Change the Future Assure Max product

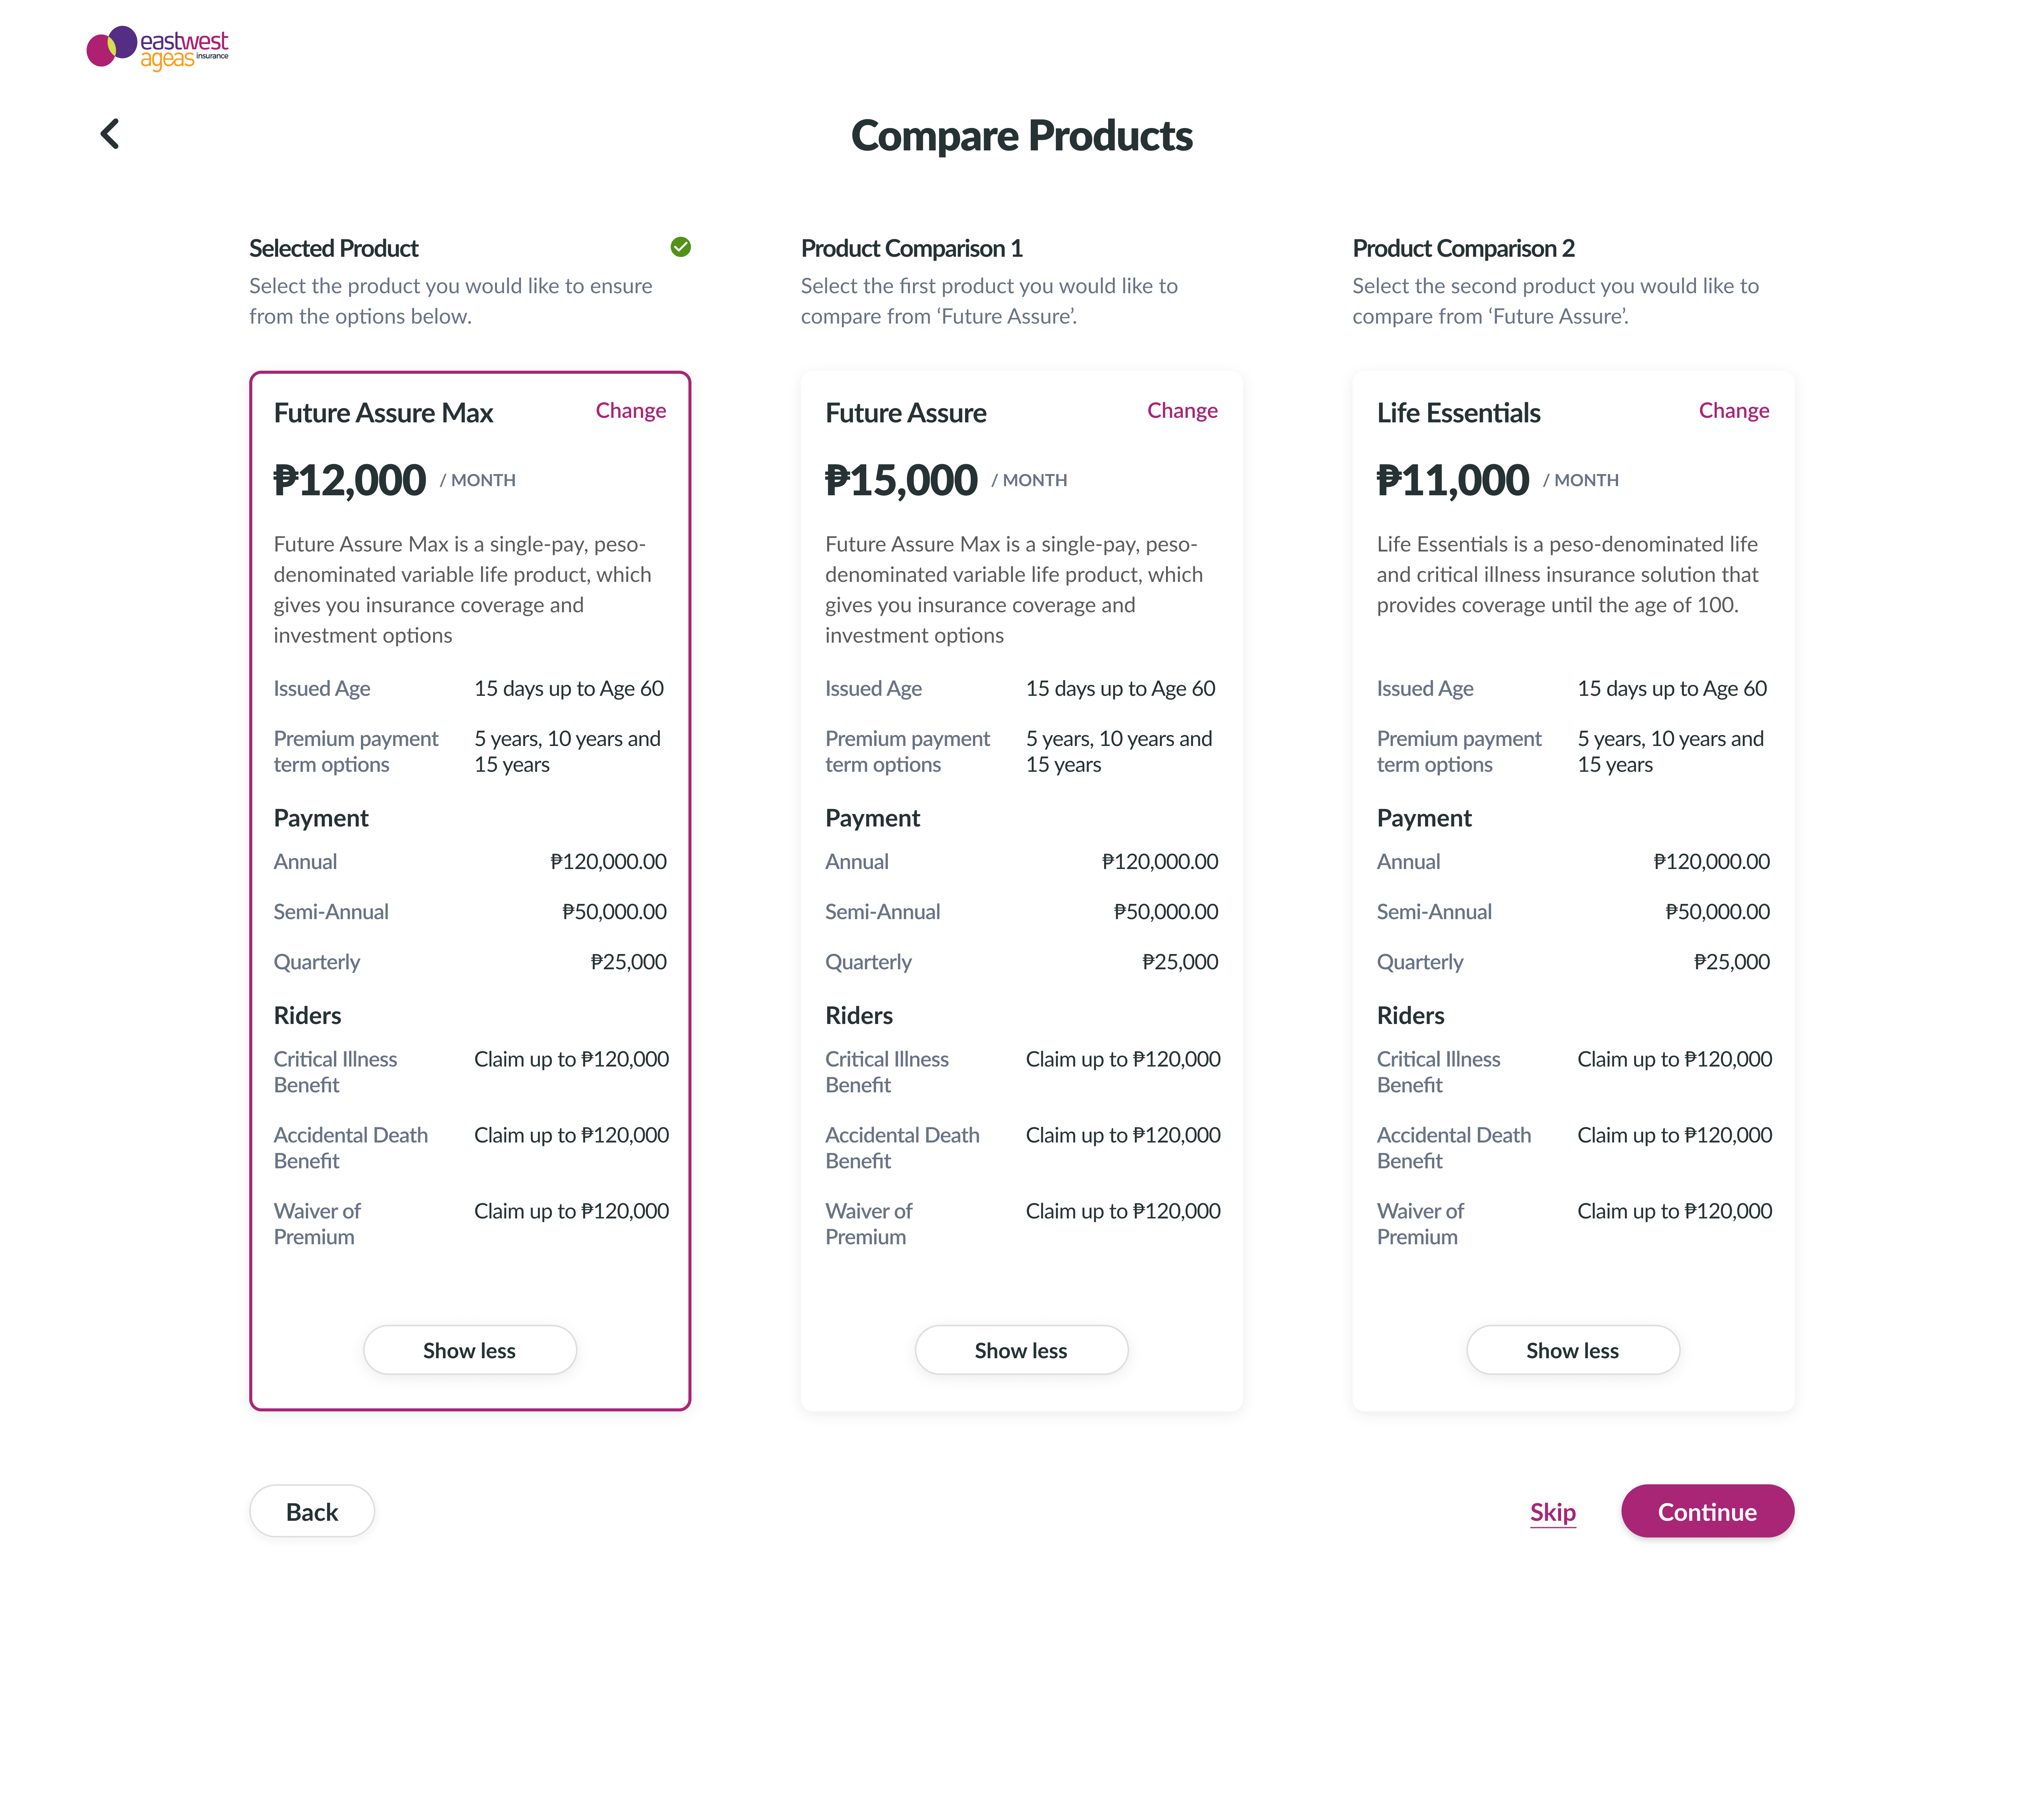click(x=630, y=411)
